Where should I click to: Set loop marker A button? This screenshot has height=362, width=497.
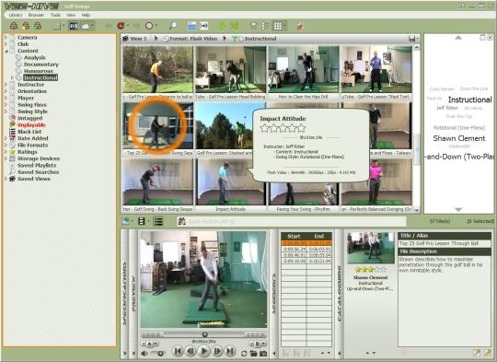pyautogui.click(x=149, y=344)
